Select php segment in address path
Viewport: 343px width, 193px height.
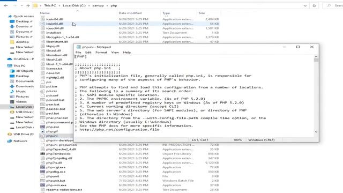pyautogui.click(x=114, y=5)
